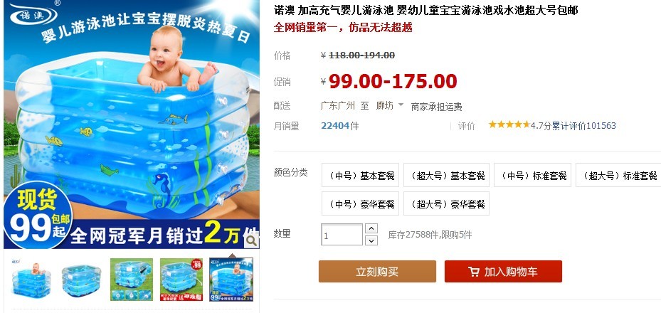Open the 廊坊 delivery city dropdown
Screen dimensions: 661x313
tap(390, 106)
